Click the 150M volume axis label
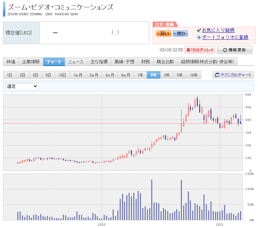 pyautogui.click(x=249, y=174)
